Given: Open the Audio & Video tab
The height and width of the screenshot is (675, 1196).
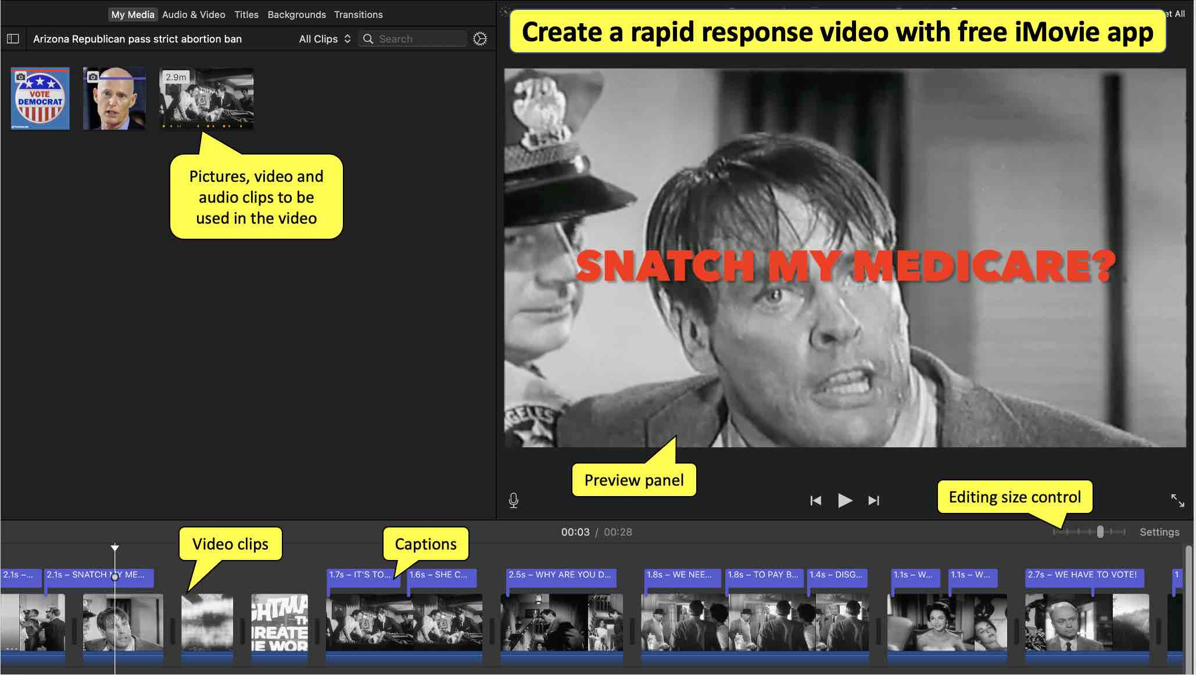Looking at the screenshot, I should [194, 15].
